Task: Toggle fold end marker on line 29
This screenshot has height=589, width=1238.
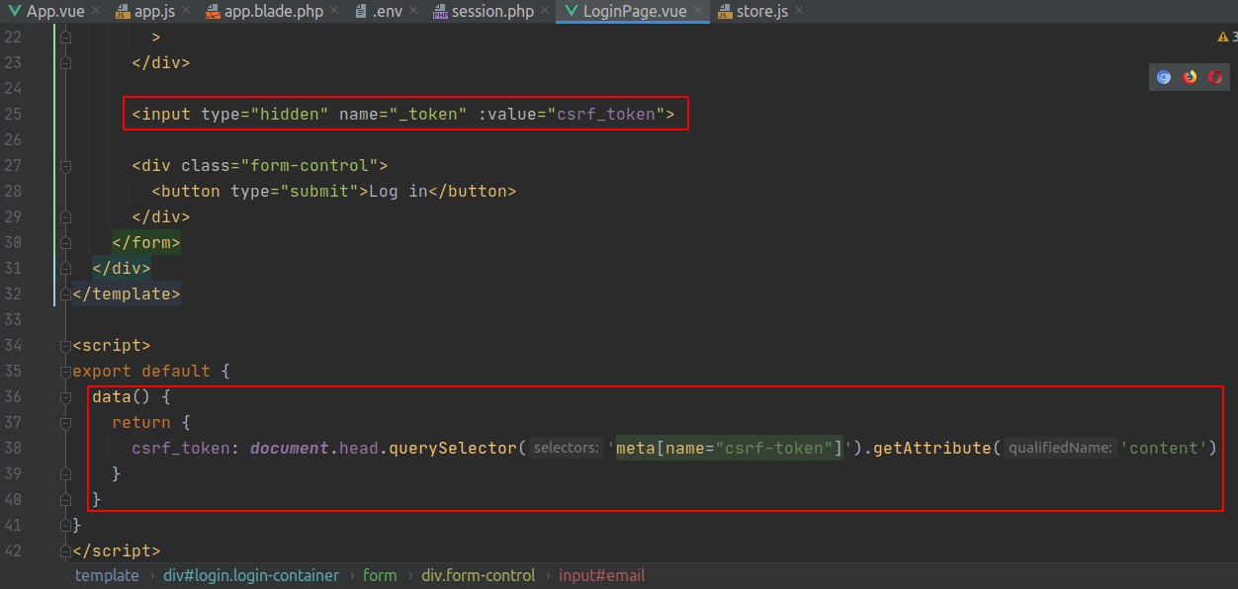Action: (65, 216)
